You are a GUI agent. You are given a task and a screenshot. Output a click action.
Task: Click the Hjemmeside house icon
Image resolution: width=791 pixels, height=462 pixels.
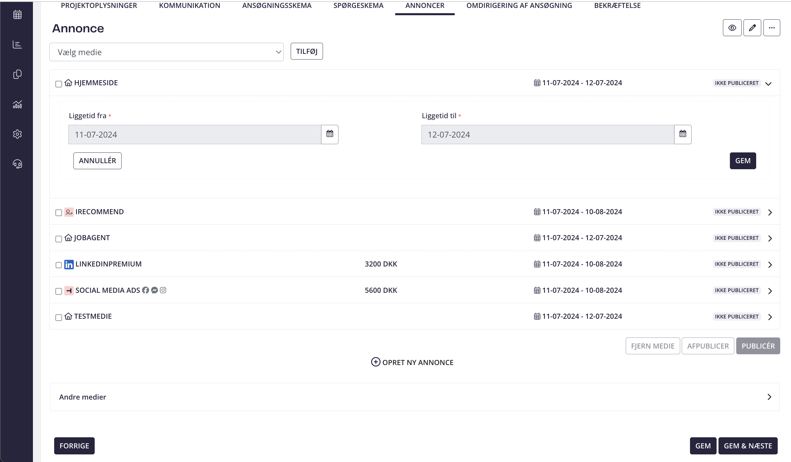[x=68, y=83]
